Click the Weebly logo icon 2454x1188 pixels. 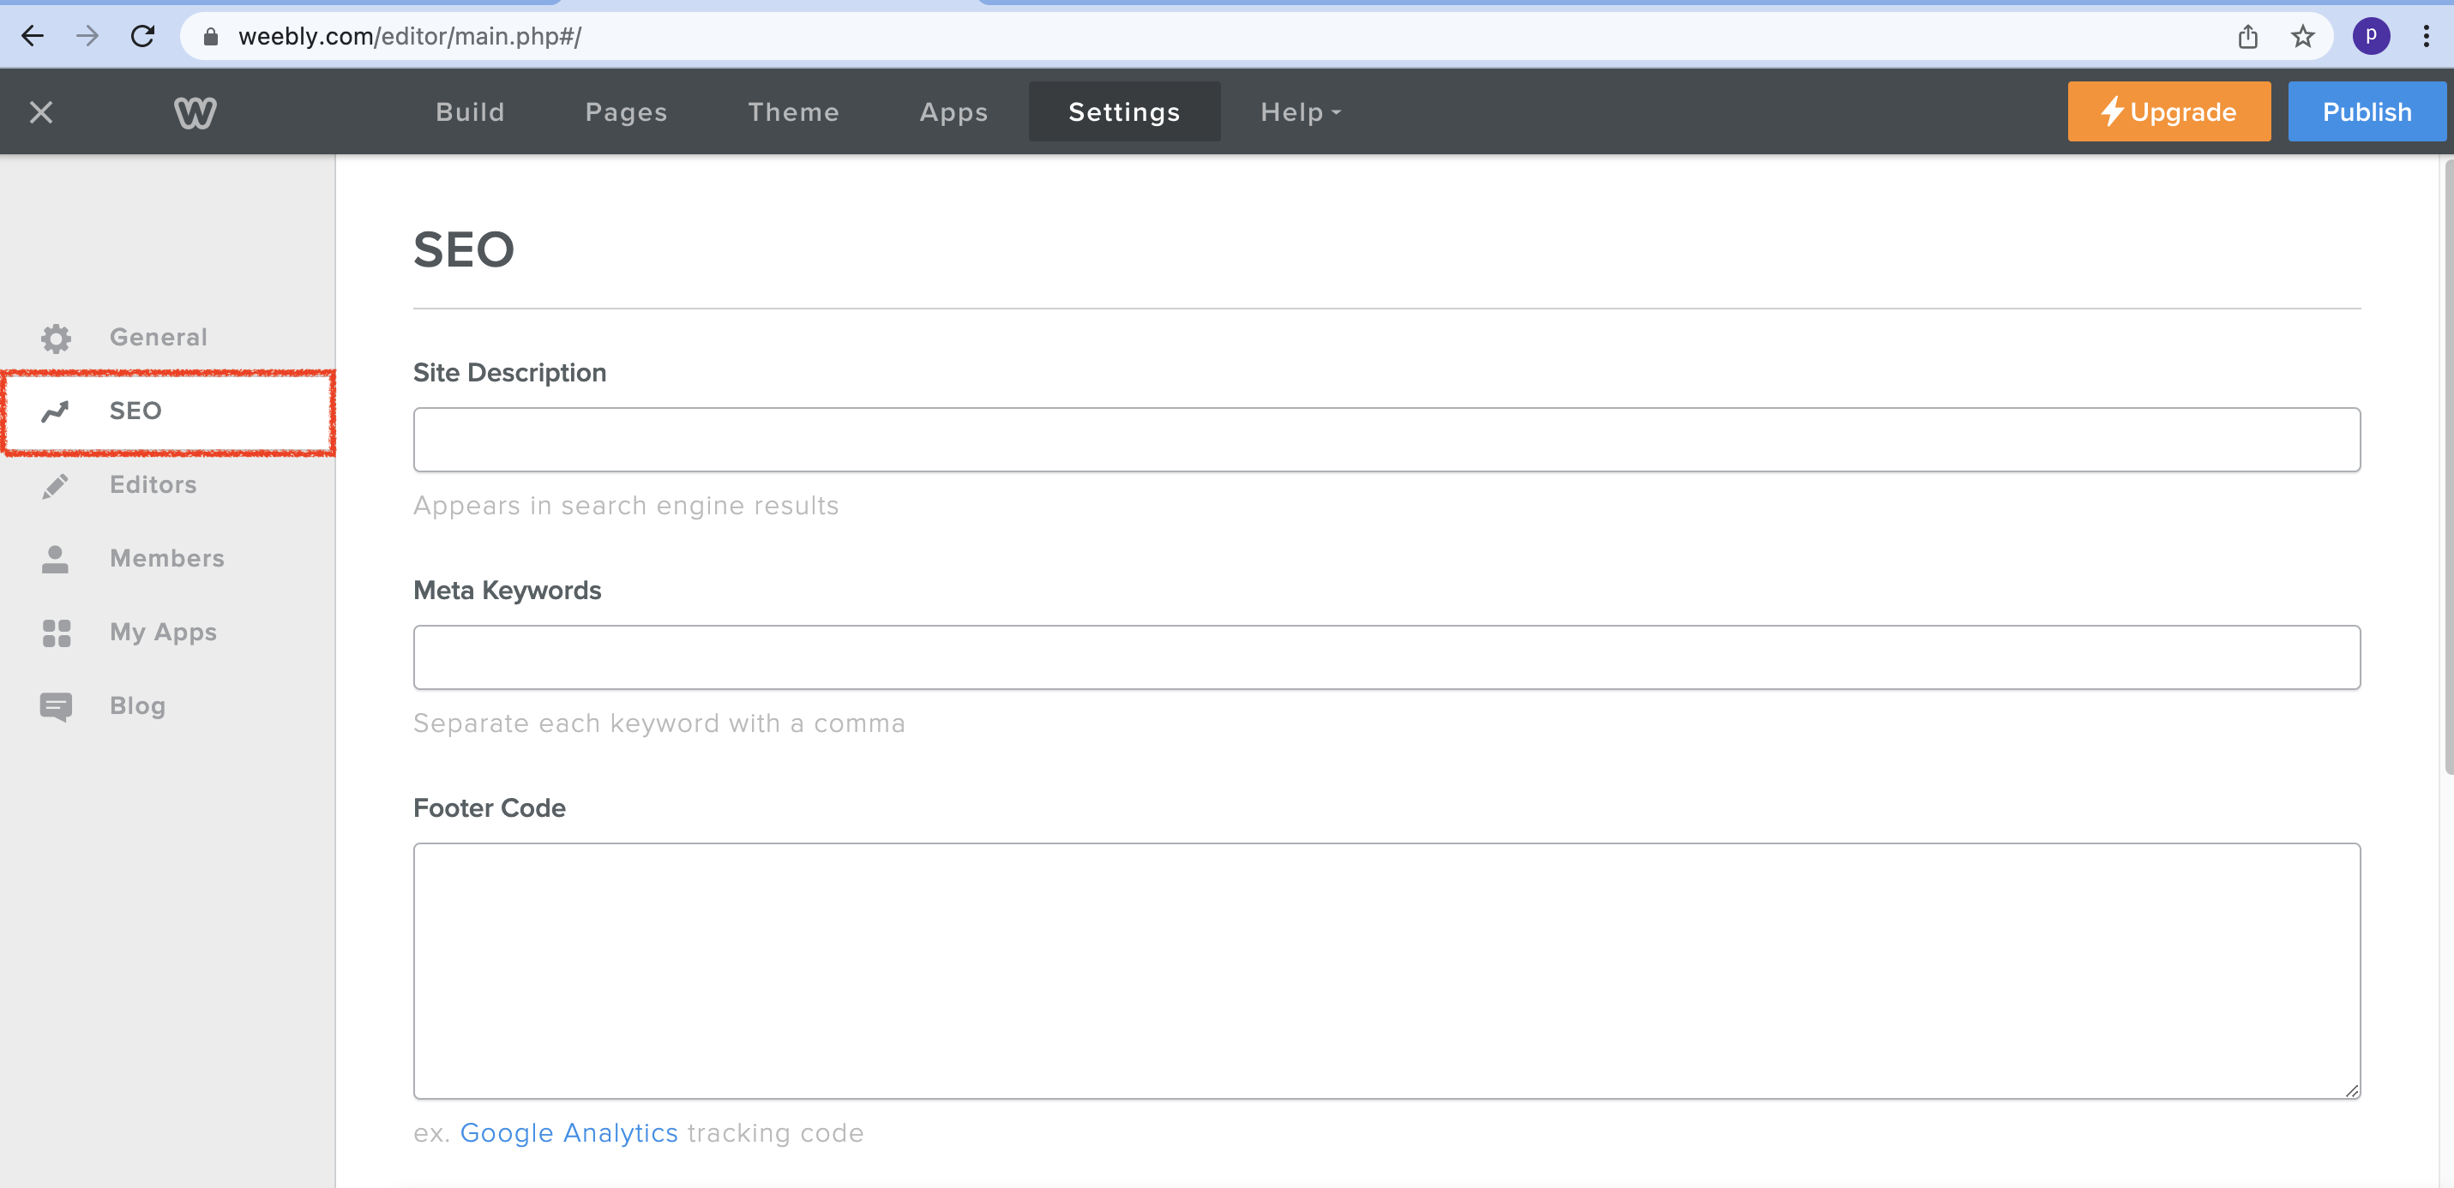click(x=195, y=112)
